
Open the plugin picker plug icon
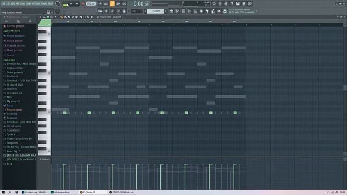click(x=207, y=11)
